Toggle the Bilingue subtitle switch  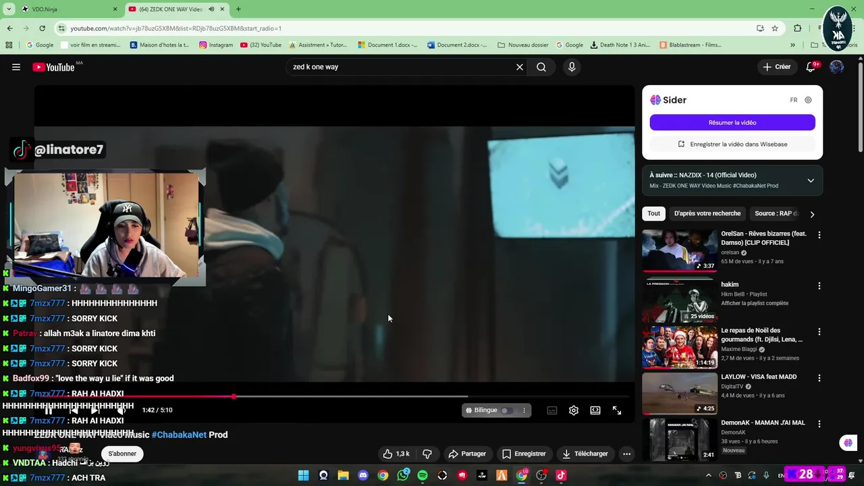506,410
